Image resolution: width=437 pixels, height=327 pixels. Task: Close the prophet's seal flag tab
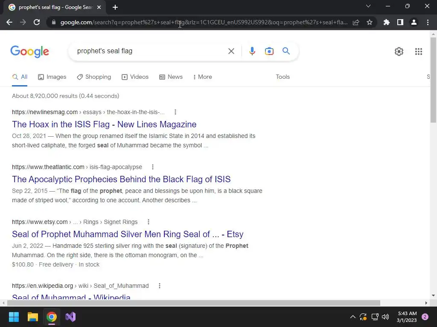[99, 7]
